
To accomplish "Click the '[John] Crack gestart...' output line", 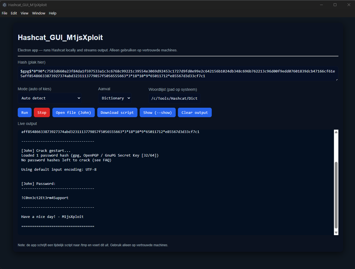I will [46, 151].
